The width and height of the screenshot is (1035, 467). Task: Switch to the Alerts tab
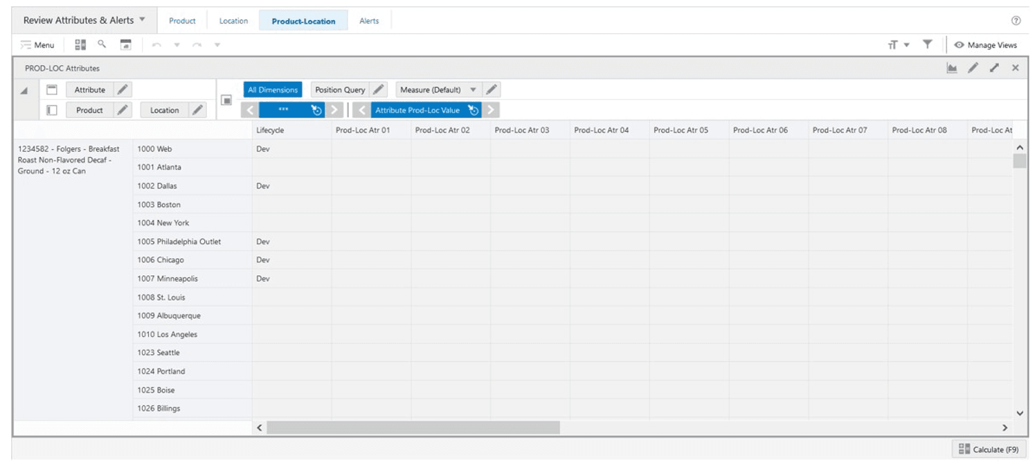point(369,21)
